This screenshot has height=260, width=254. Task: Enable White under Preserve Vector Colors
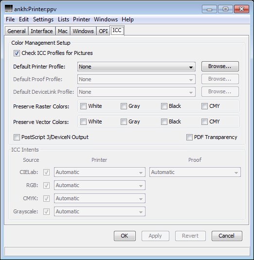tap(83, 121)
